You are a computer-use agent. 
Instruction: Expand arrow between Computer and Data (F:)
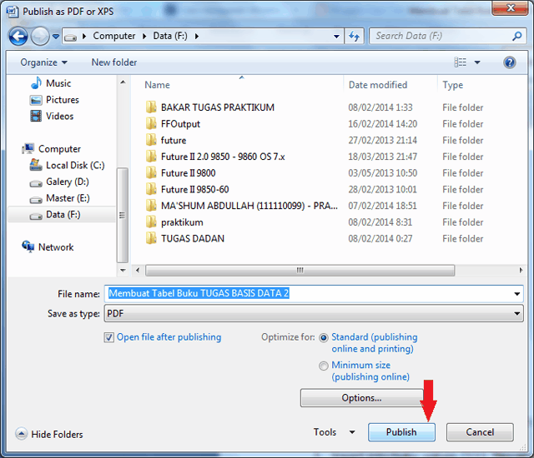tap(144, 36)
